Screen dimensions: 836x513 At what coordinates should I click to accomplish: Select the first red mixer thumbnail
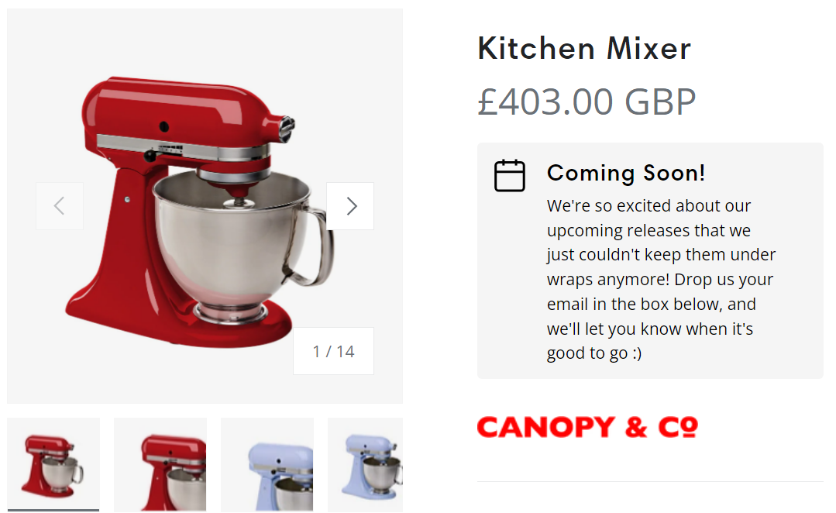53,464
